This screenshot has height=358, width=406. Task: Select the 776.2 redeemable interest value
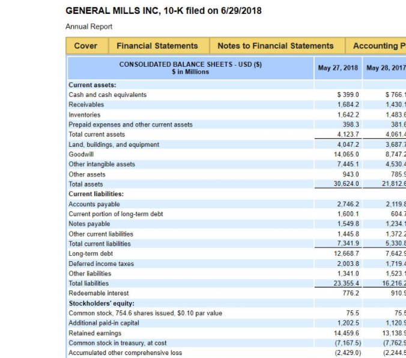(x=351, y=293)
